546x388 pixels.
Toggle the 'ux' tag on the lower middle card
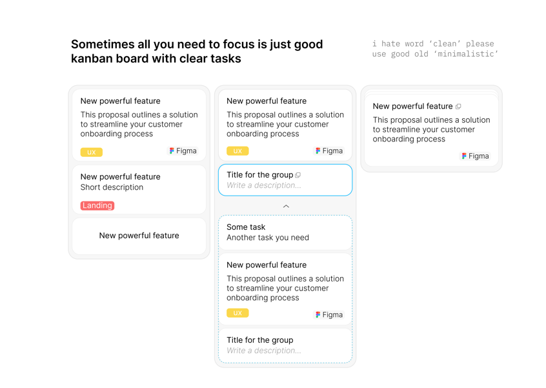[238, 312]
